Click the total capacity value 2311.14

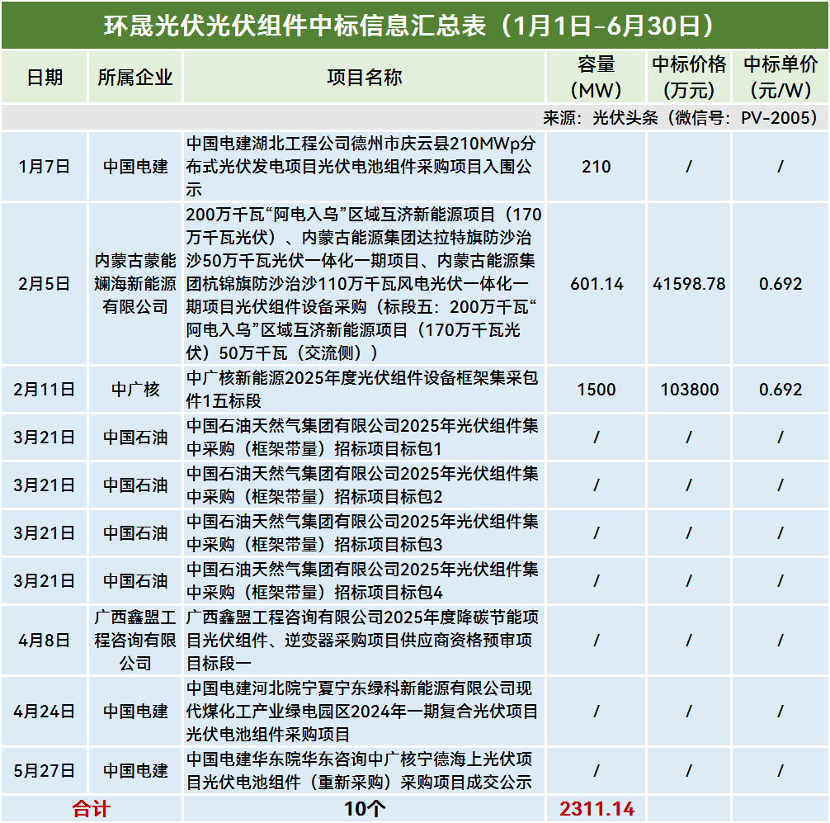click(x=596, y=809)
